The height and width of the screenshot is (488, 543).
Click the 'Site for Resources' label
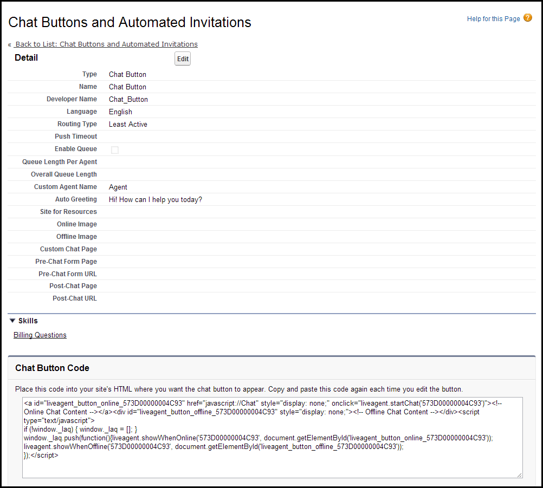[x=68, y=211]
